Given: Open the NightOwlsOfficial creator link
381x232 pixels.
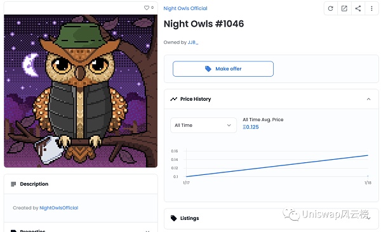Looking at the screenshot, I should click(59, 208).
